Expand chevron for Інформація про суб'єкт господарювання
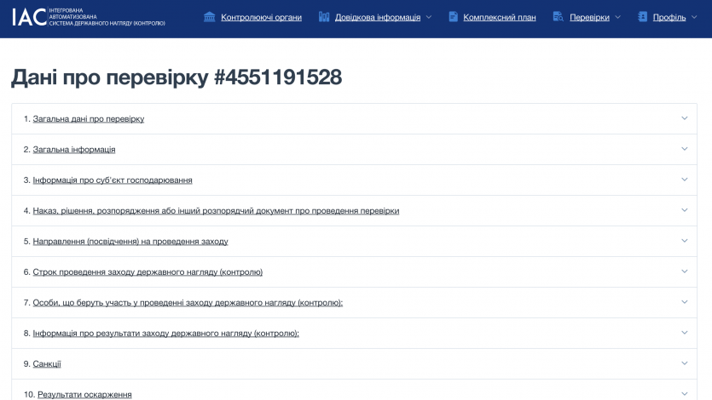 point(685,180)
